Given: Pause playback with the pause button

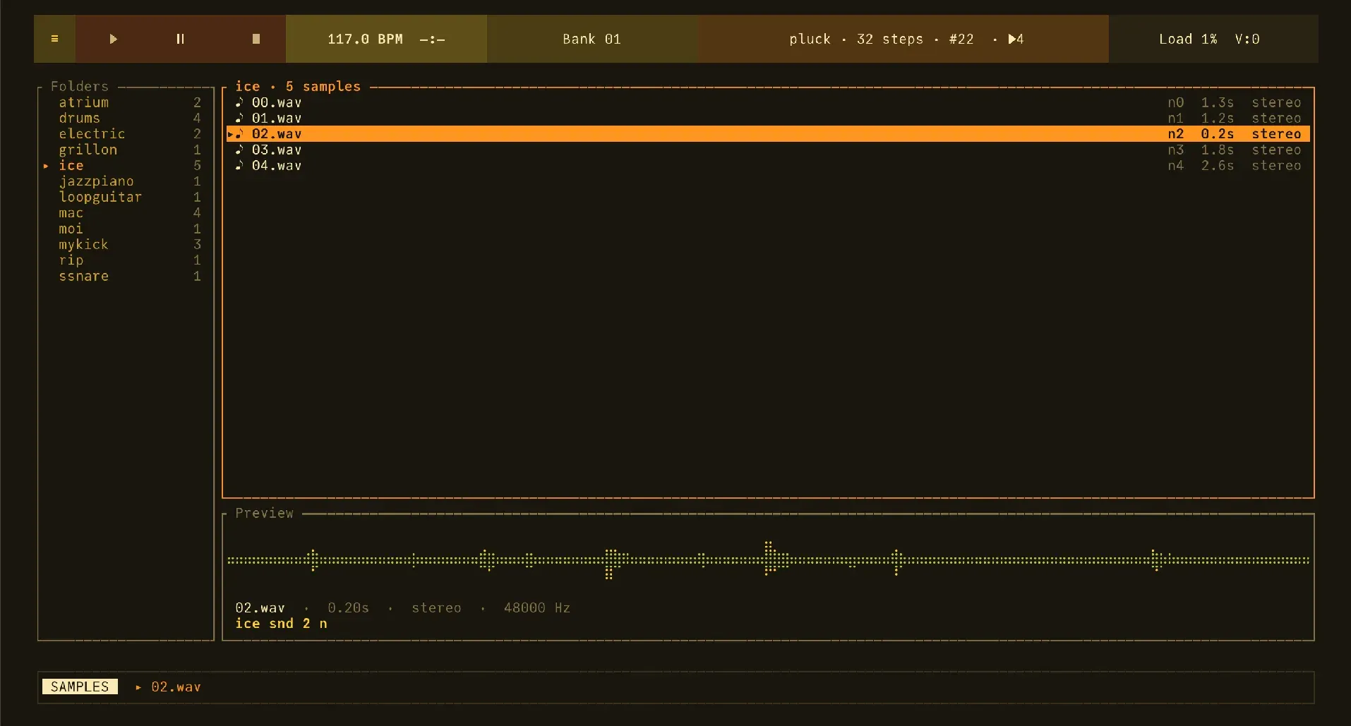Looking at the screenshot, I should tap(180, 39).
